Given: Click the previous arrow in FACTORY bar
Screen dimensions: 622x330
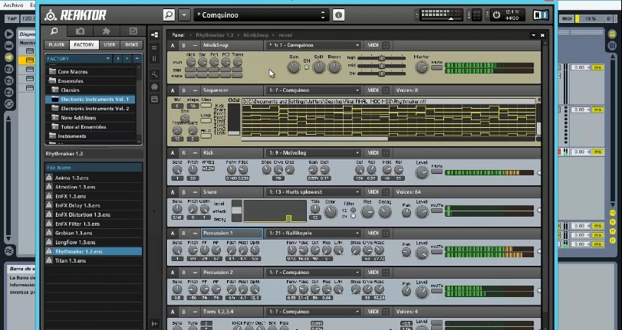Looking at the screenshot, I should (117, 59).
